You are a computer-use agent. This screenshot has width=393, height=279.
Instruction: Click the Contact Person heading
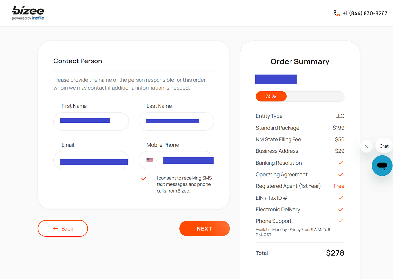tap(78, 61)
